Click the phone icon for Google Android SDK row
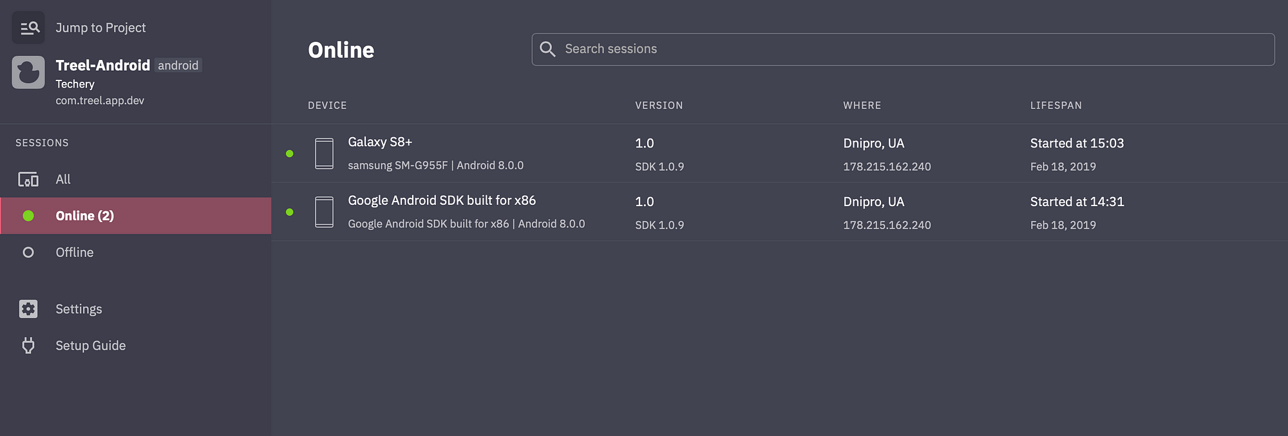 (x=324, y=212)
